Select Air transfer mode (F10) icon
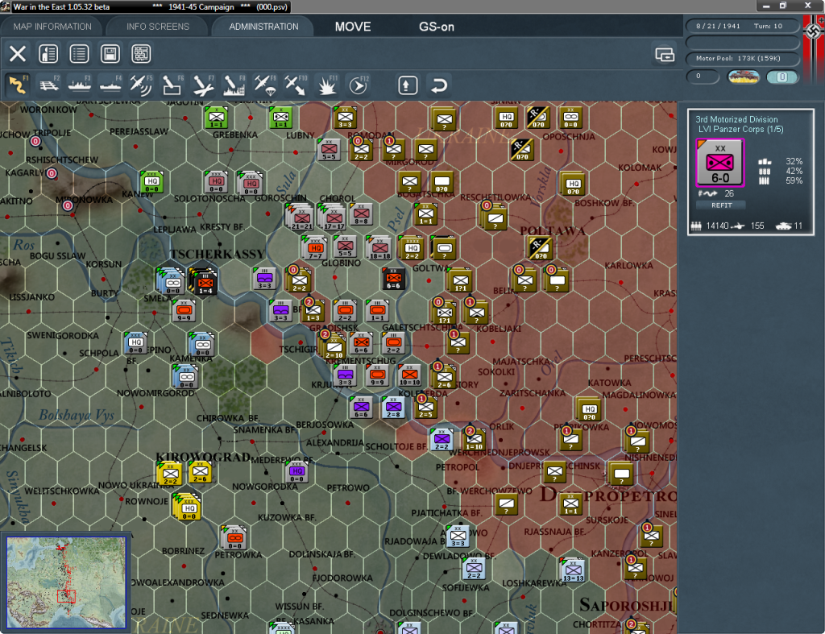This screenshot has width=825, height=634. pos(296,85)
